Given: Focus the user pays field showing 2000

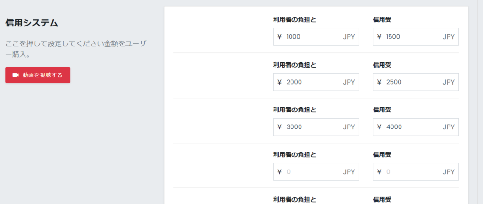Looking at the screenshot, I should pyautogui.click(x=316, y=82).
